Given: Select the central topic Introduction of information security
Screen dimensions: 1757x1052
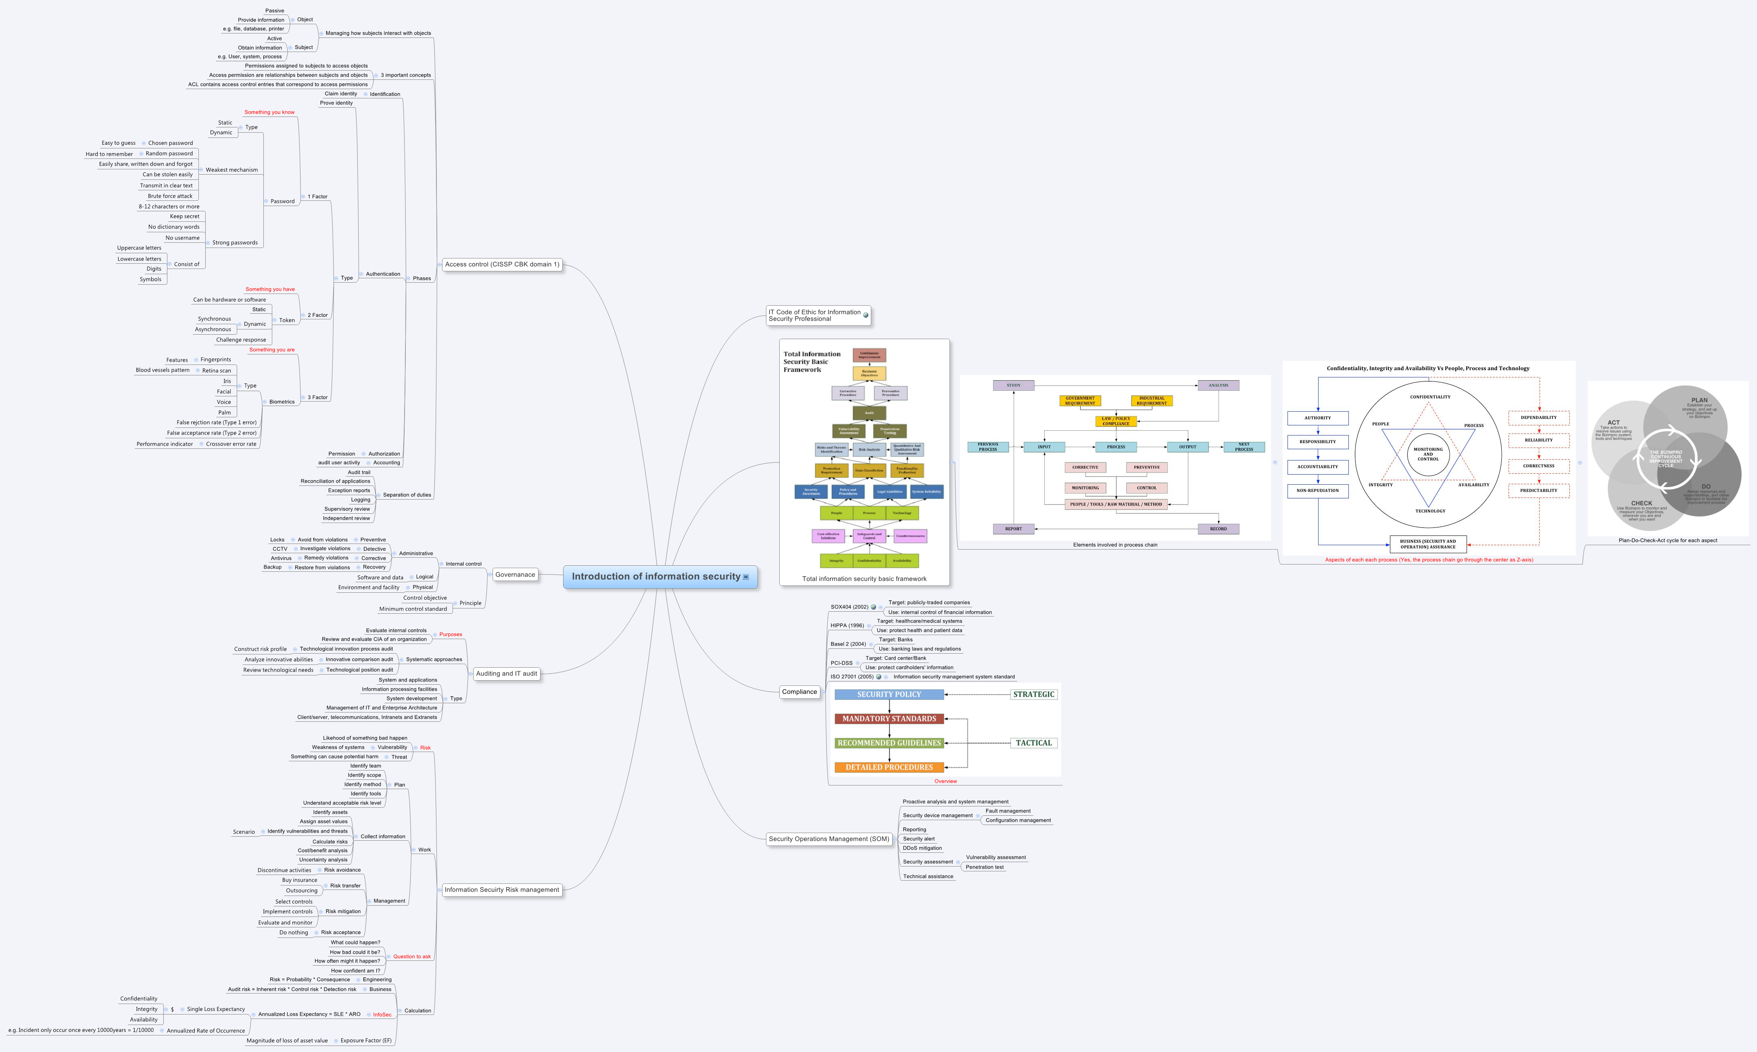Looking at the screenshot, I should pos(660,577).
